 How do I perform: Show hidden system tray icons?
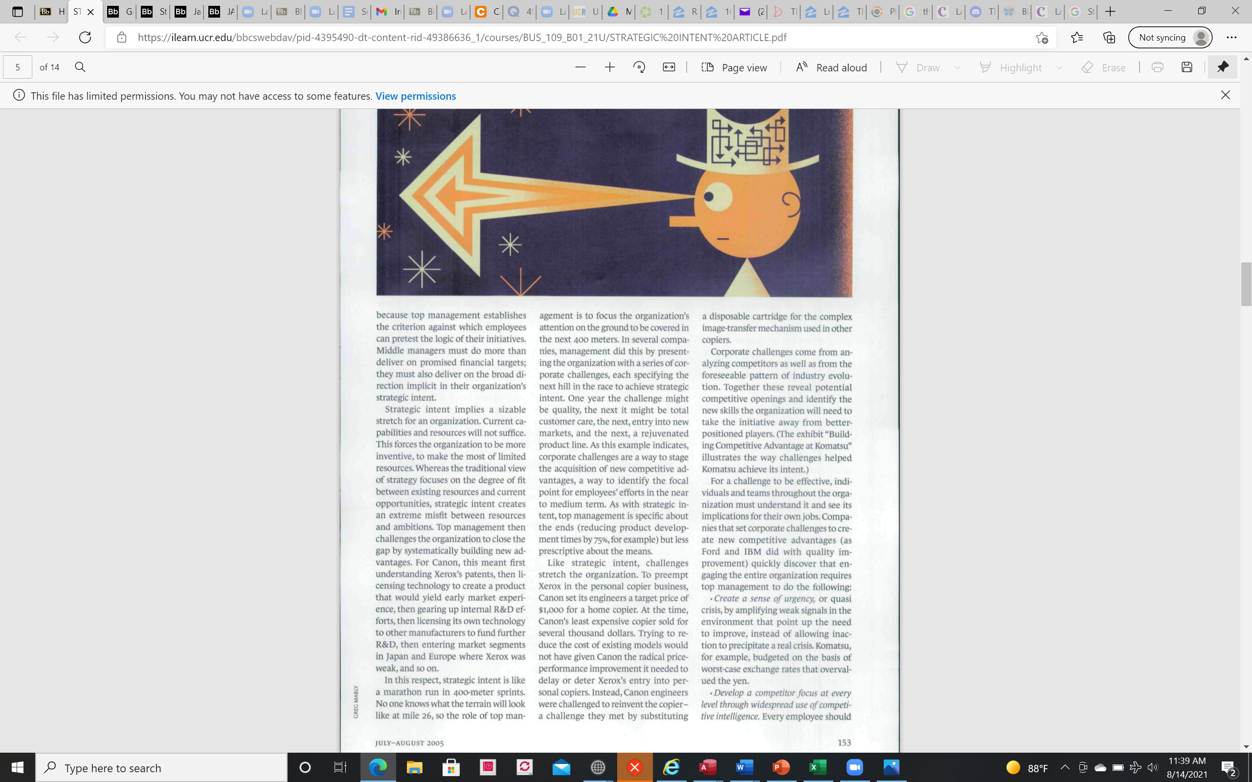pos(1065,767)
